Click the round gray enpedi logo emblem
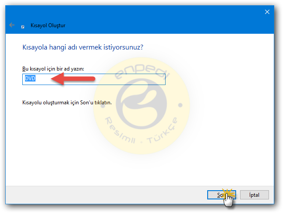The image size is (283, 213). pyautogui.click(x=141, y=104)
